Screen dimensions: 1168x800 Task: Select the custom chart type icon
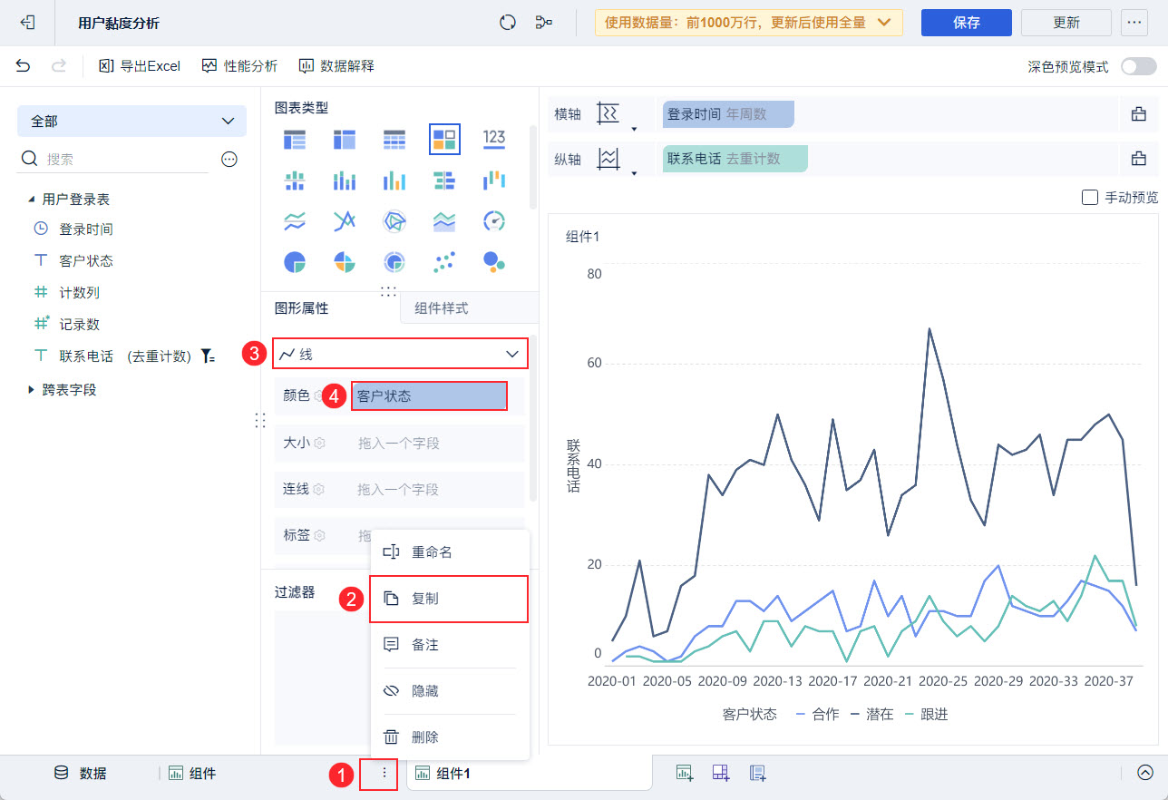[x=444, y=139]
